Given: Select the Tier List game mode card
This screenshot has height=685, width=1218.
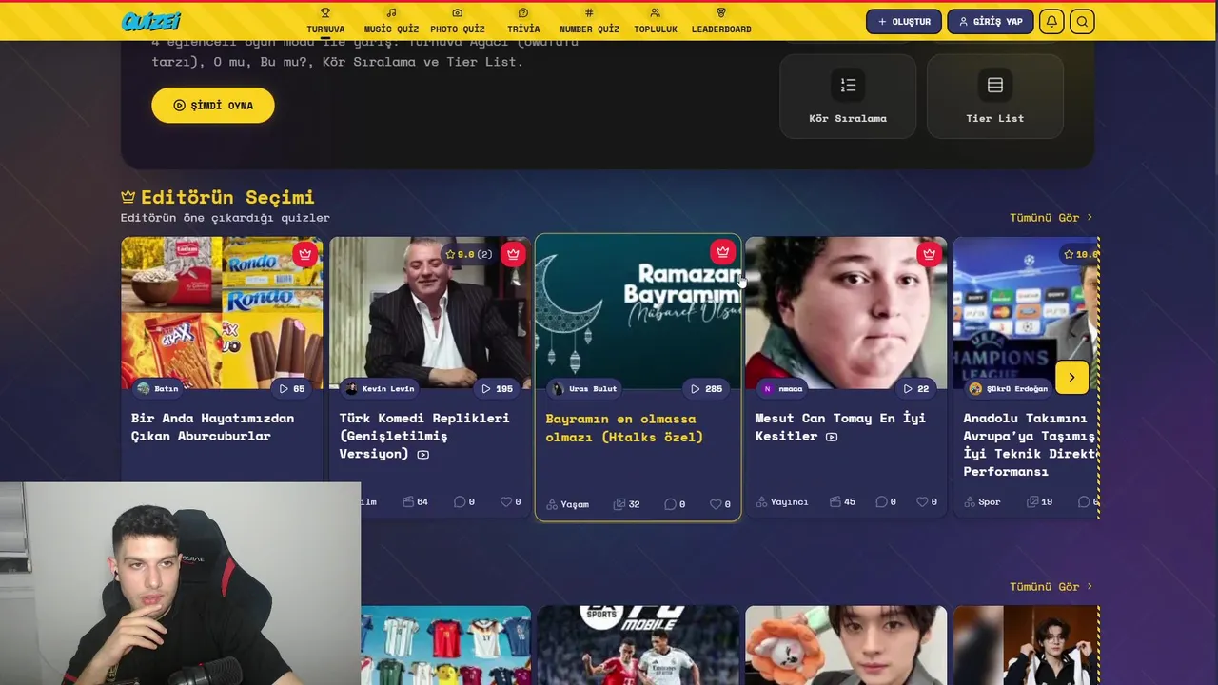Looking at the screenshot, I should [995, 96].
